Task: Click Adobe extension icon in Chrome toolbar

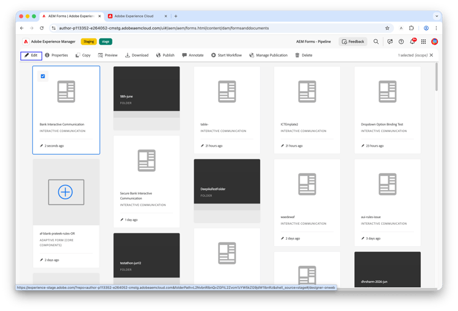Action: (401, 28)
